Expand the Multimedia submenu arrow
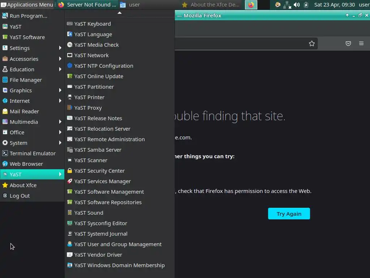The image size is (370, 278). (60, 122)
